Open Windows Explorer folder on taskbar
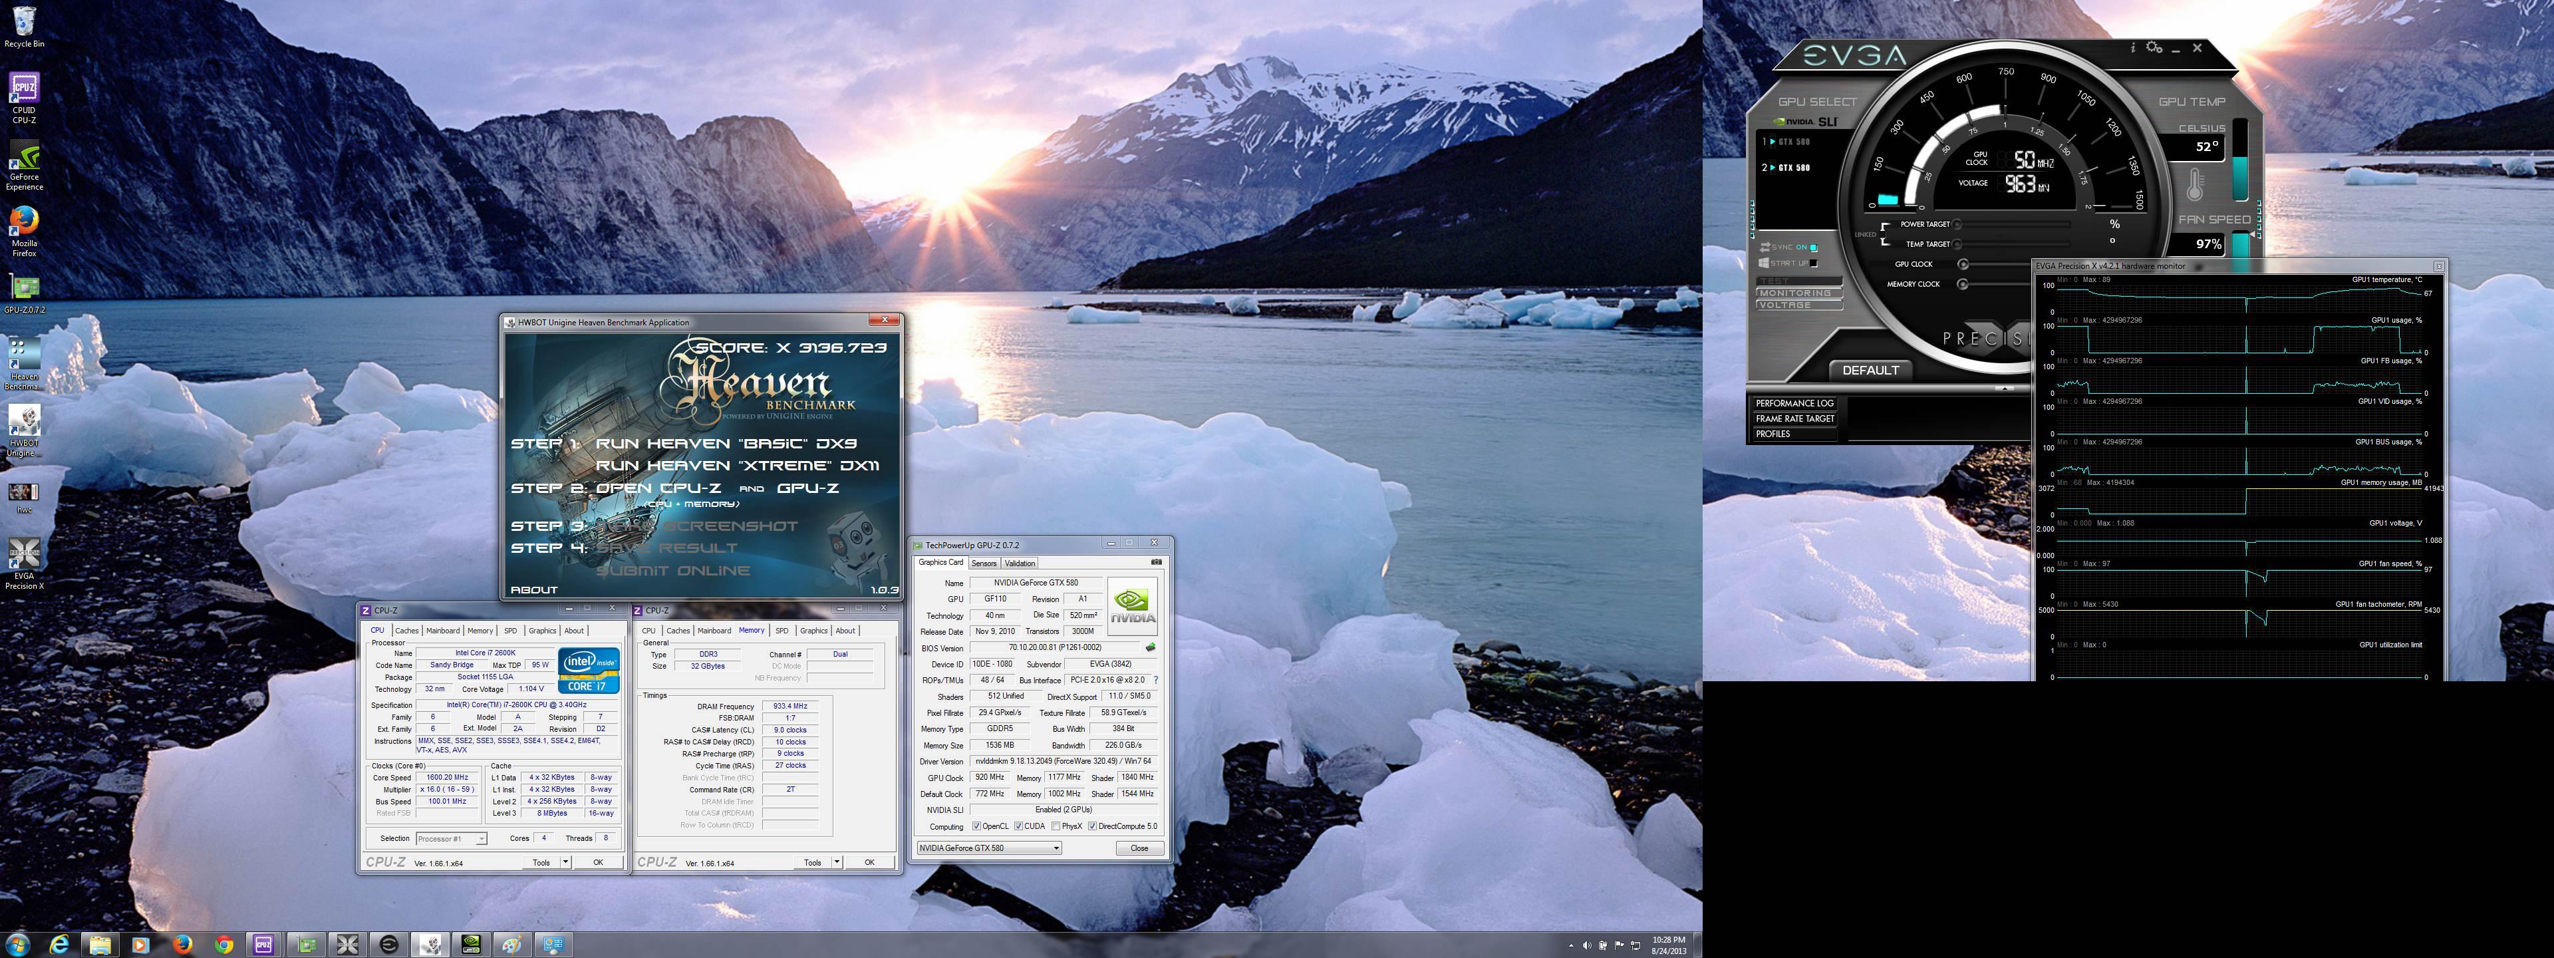Viewport: 2554px width, 958px height. click(100, 945)
